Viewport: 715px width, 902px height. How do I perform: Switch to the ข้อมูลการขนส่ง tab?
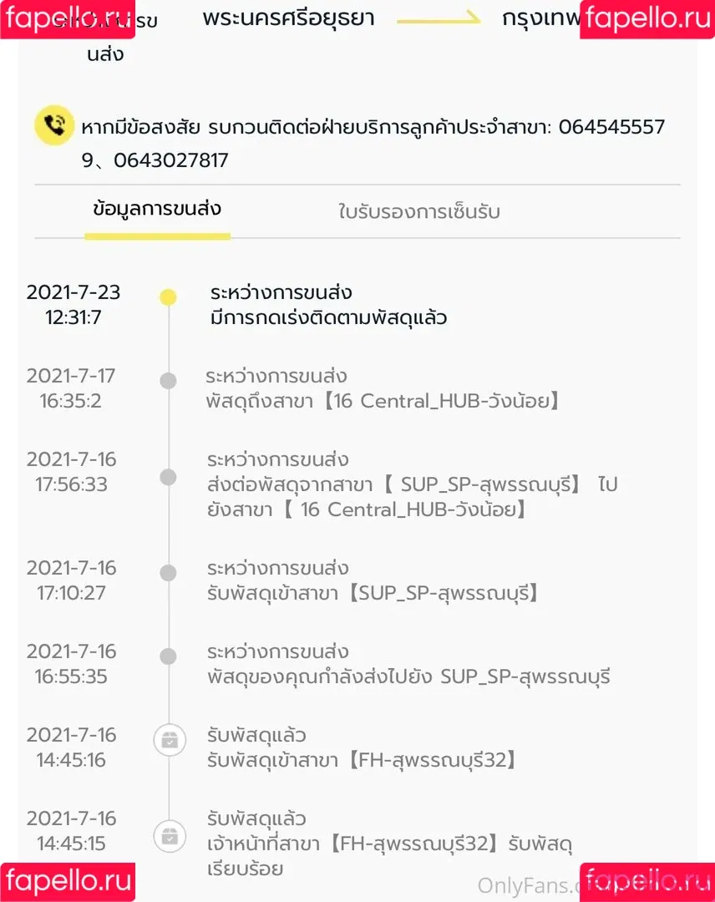click(157, 209)
